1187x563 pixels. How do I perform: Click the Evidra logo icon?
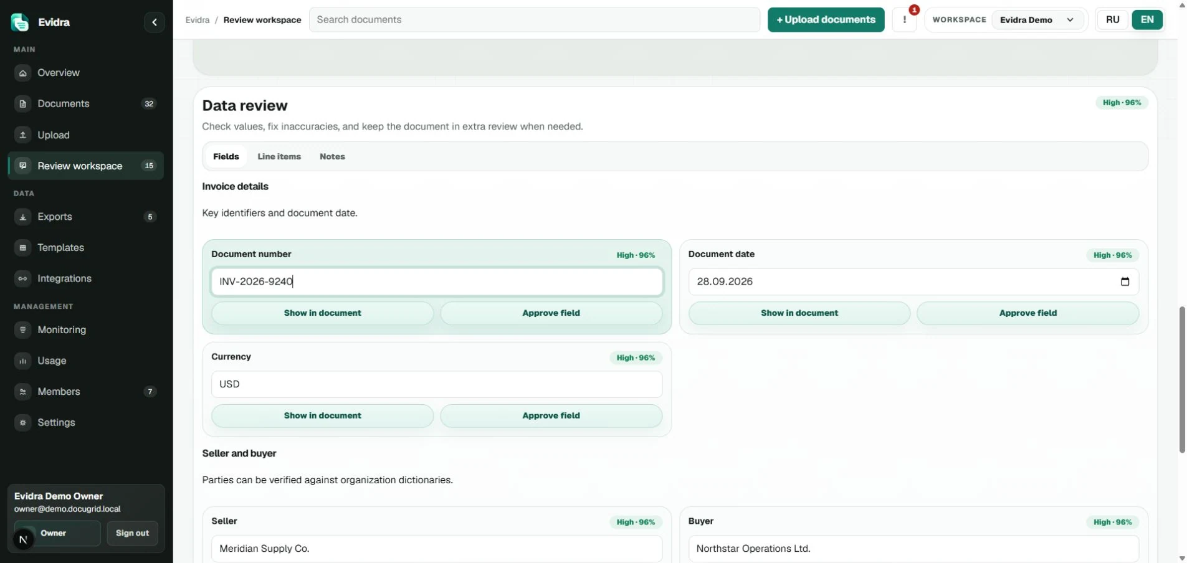(20, 22)
